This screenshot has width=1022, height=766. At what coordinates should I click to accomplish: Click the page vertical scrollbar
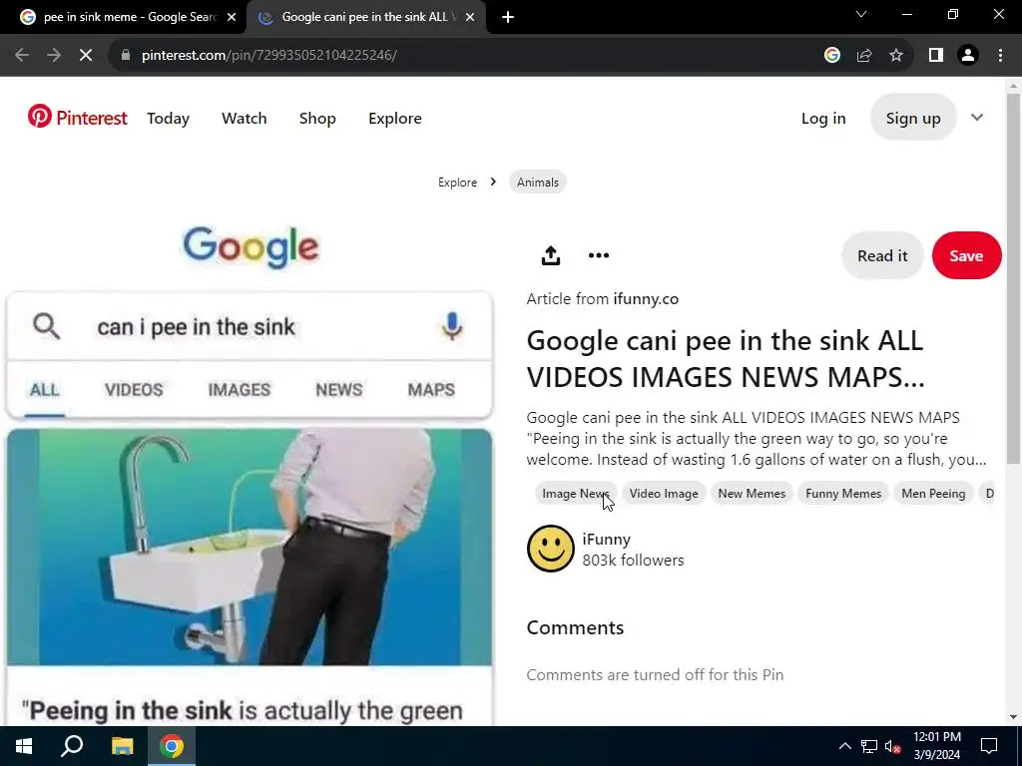coord(1013,280)
